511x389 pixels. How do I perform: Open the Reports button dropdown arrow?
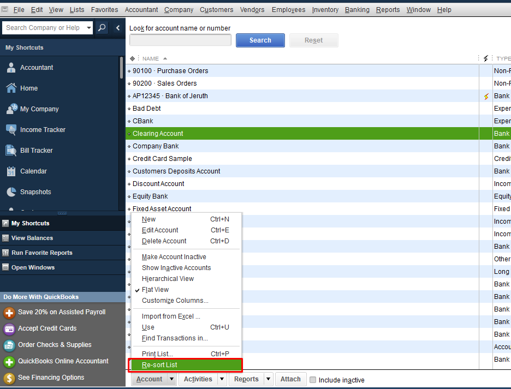268,379
